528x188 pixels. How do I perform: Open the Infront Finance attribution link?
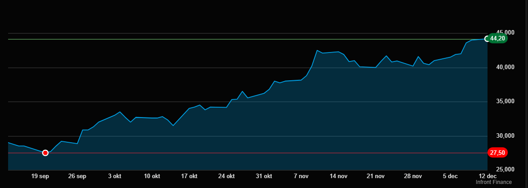point(493,182)
